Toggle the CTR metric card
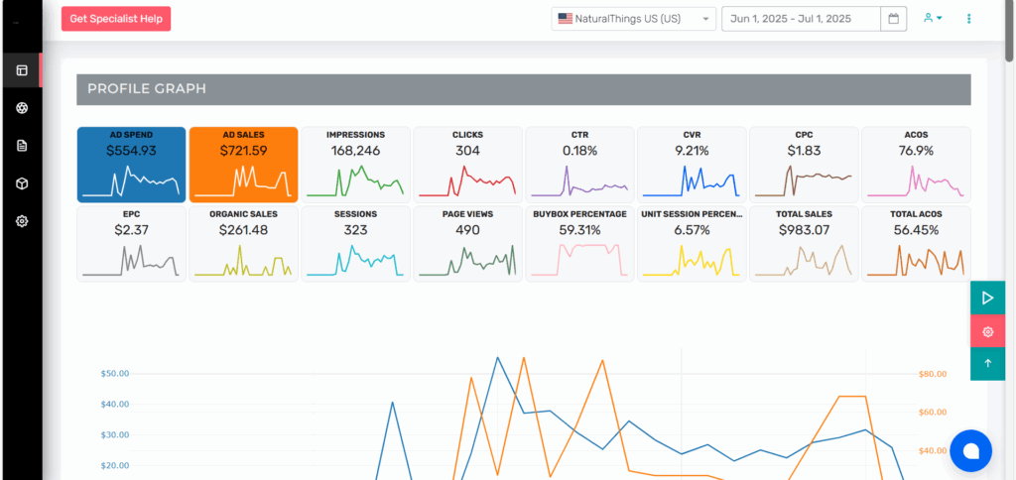The height and width of the screenshot is (480, 1016). tap(579, 165)
